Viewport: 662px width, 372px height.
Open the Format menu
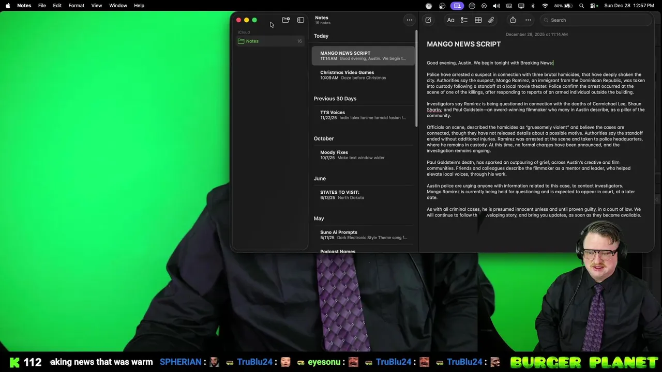[x=77, y=6]
